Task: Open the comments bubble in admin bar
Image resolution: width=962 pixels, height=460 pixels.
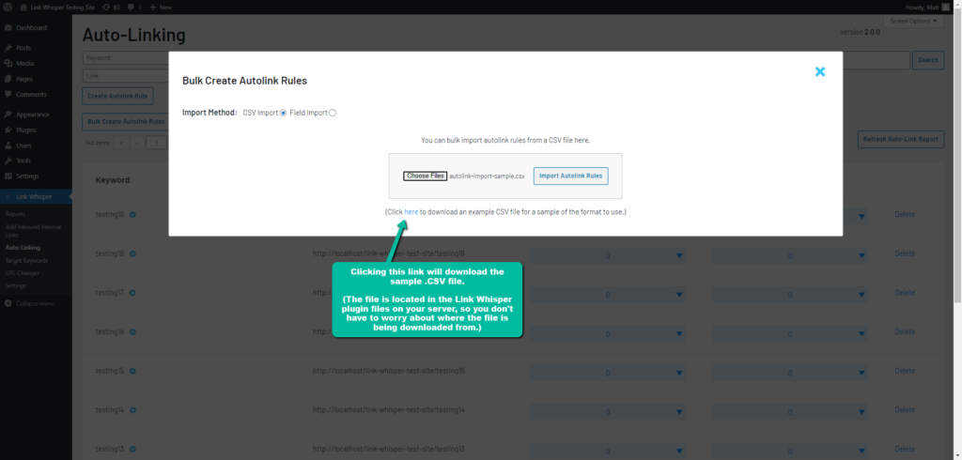Action: 135,8
